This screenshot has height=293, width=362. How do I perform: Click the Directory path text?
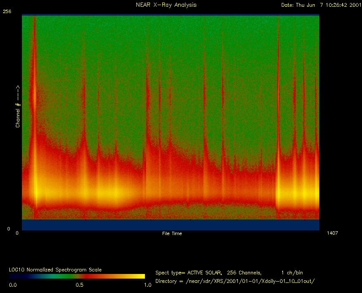(235, 281)
